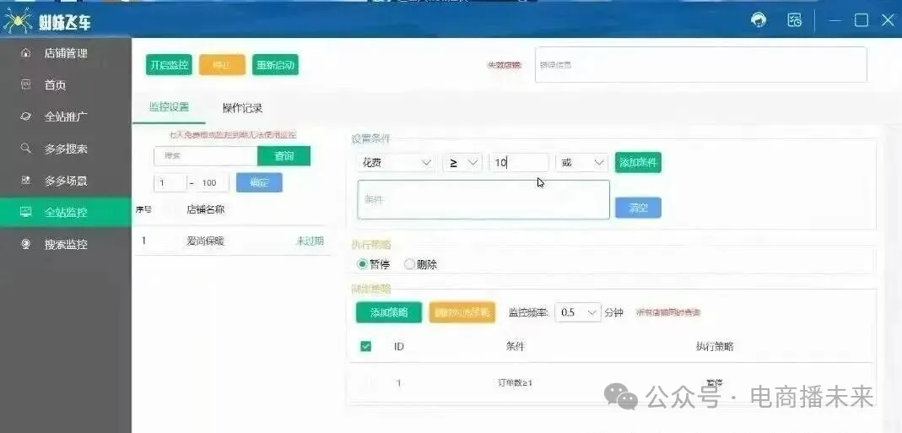The width and height of the screenshot is (902, 433).
Task: Click the 多多搜索 magnifier icon in sidebar
Action: pos(26,149)
